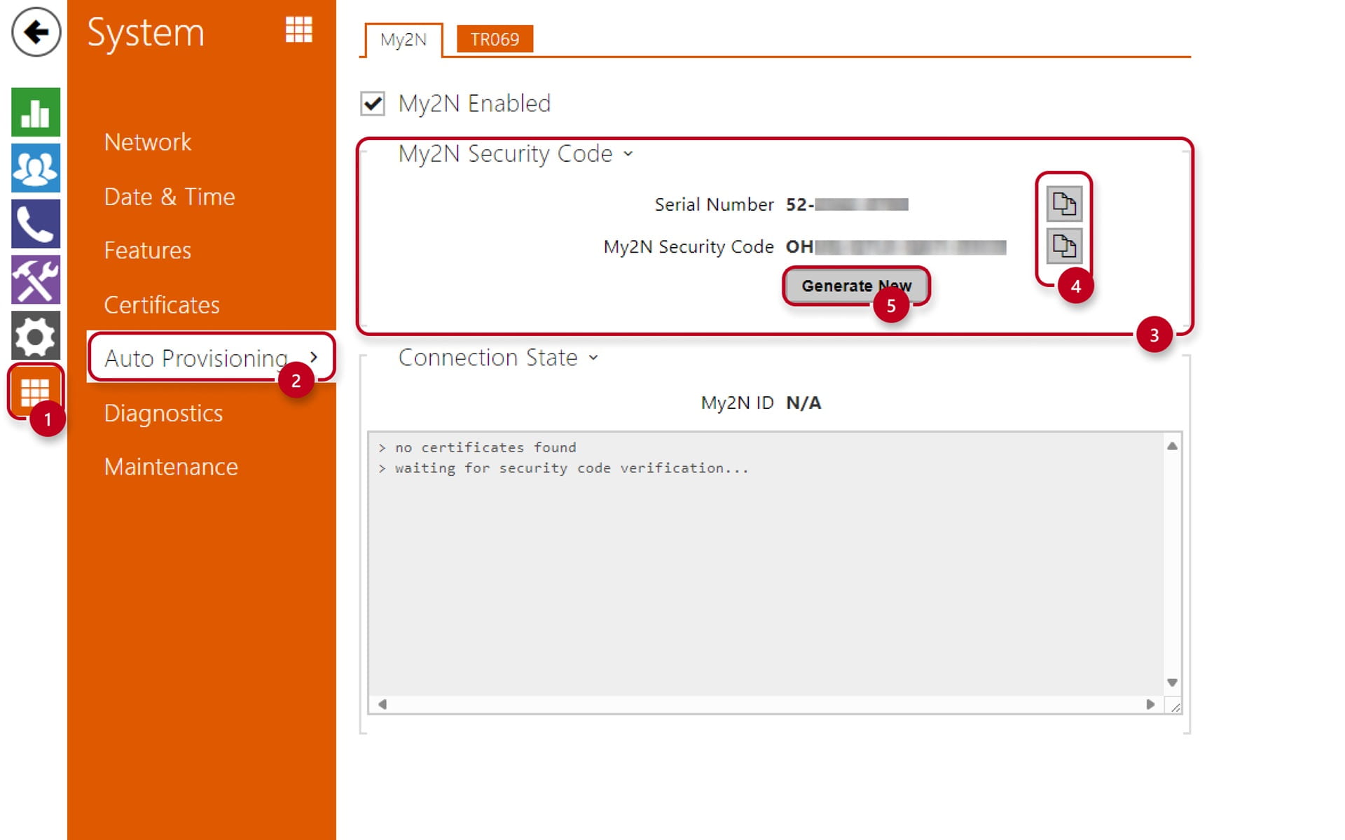Click the log textarea resize handle
Screen dimensions: 1345x840
tap(1175, 708)
